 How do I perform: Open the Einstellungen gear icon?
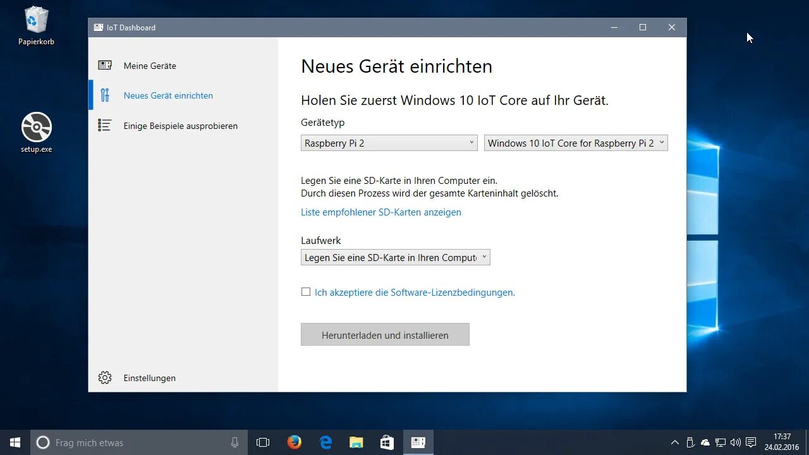pos(105,378)
